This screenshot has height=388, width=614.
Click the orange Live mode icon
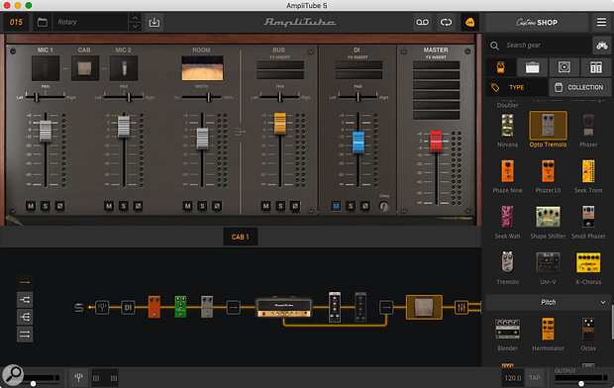pyautogui.click(x=469, y=23)
